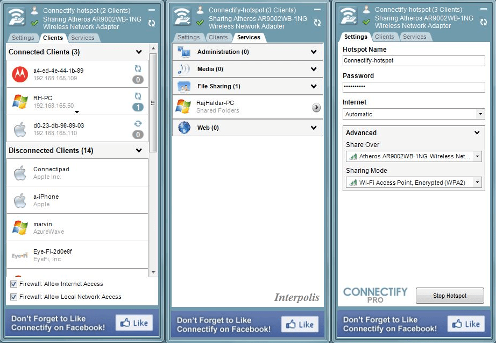This screenshot has width=496, height=343.
Task: Collapse the Advanced settings section
Action: pos(477,132)
